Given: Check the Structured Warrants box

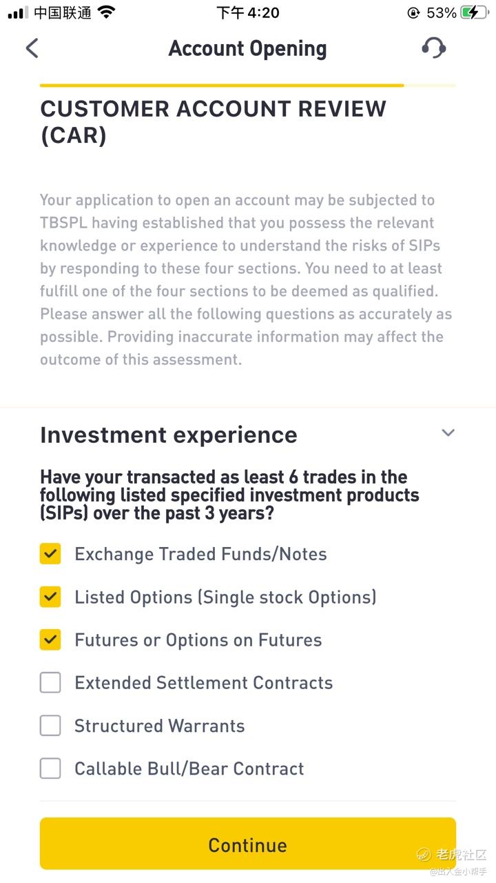Looking at the screenshot, I should pyautogui.click(x=50, y=726).
